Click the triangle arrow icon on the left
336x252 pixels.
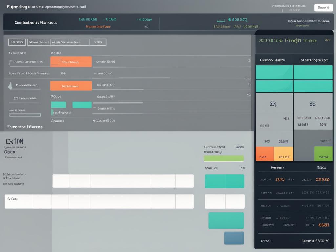[10, 85]
